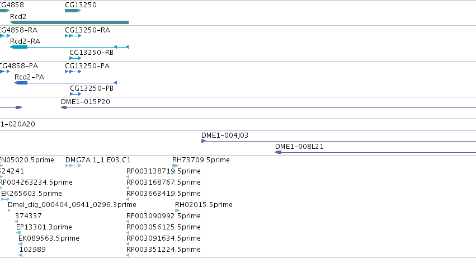Click the RH73709.5prime EST arrow
The height and width of the screenshot is (258, 476).
point(176,166)
